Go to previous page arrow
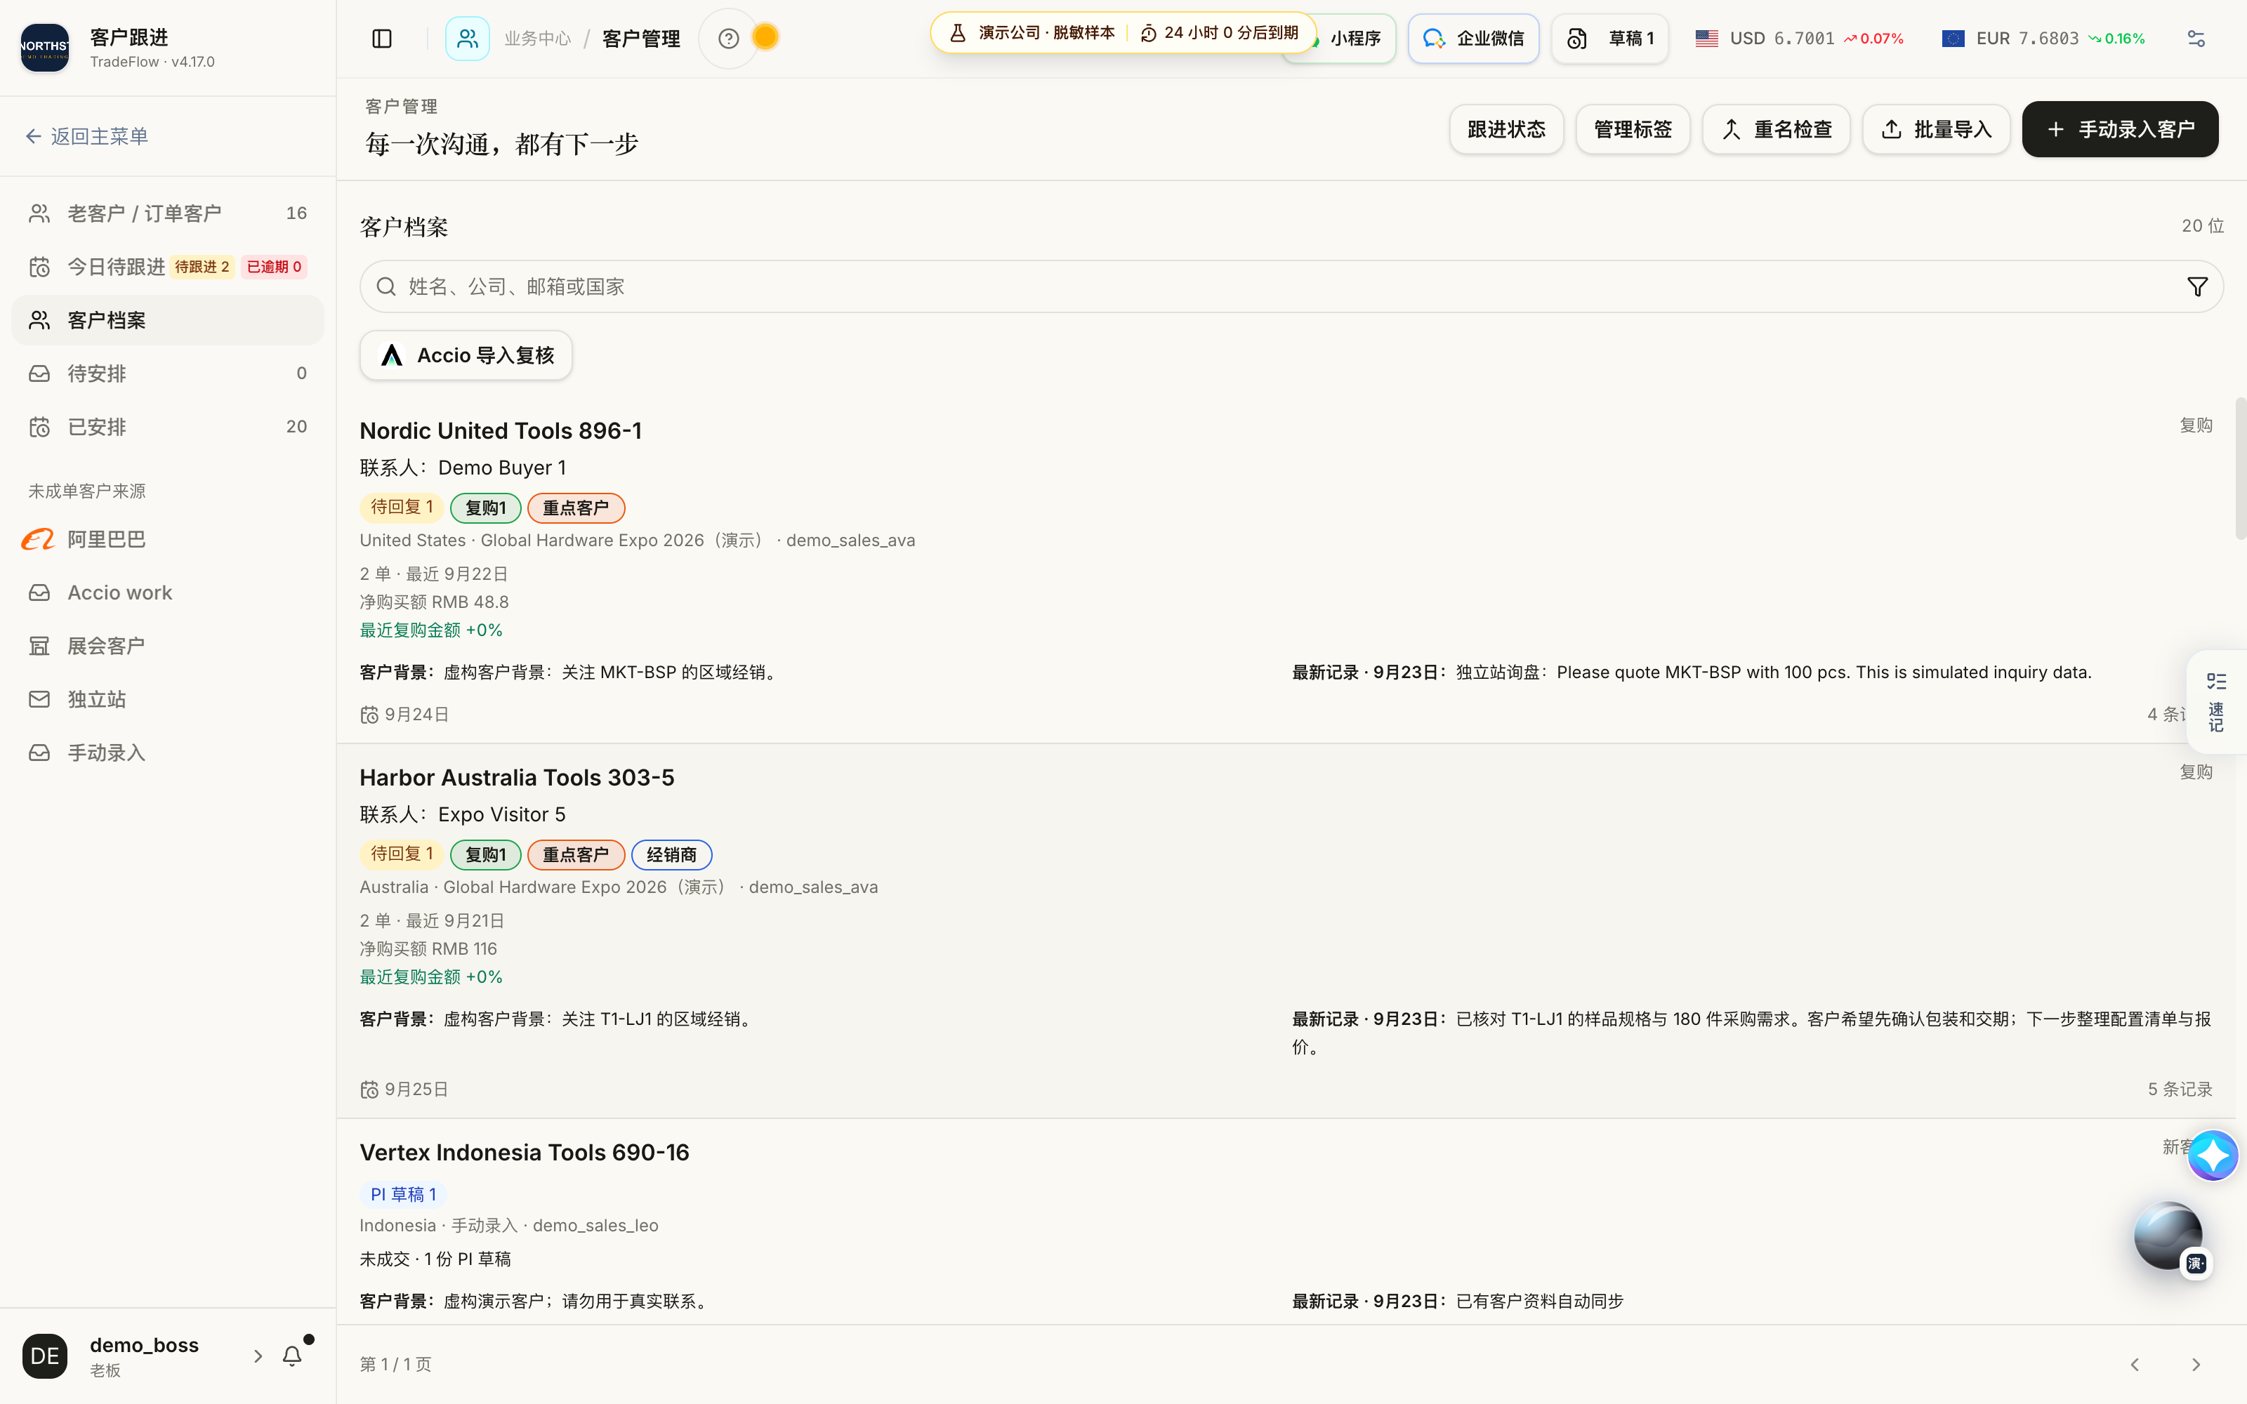This screenshot has height=1404, width=2247. tap(2135, 1364)
